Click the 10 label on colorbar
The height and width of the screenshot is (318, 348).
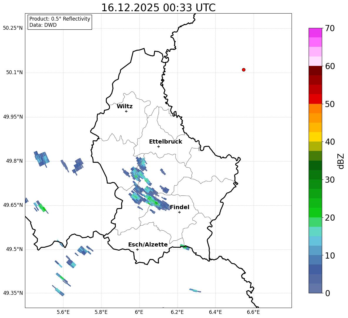tap(330, 256)
